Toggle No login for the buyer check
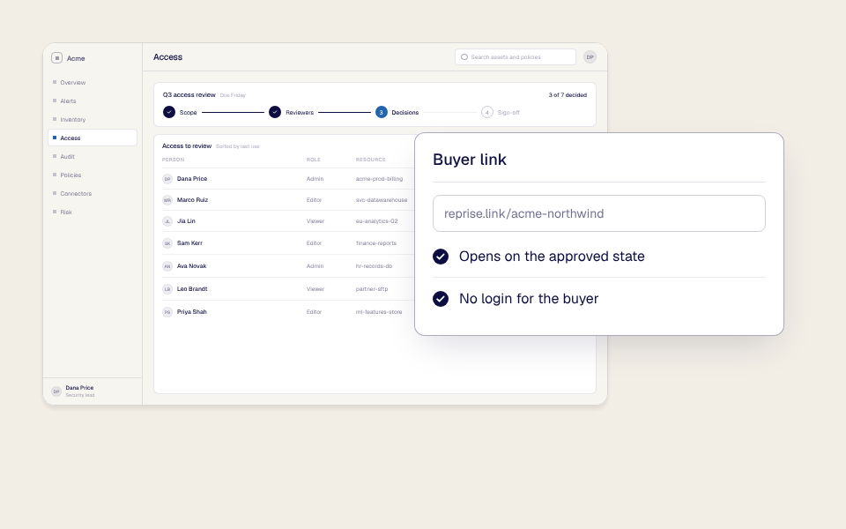The image size is (846, 529). coord(441,299)
